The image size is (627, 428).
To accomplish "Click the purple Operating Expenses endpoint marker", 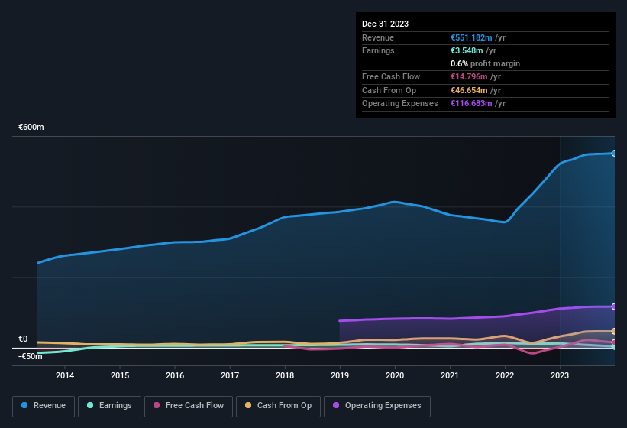I will 613,306.
